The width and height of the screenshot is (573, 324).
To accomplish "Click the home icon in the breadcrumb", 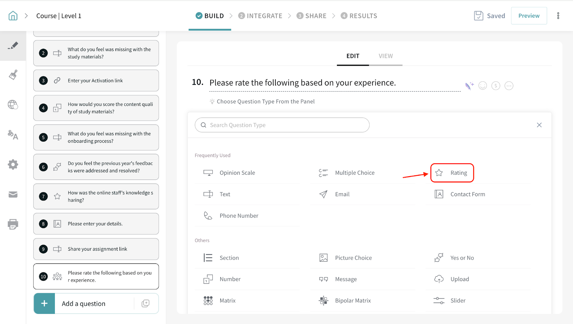I will (13, 16).
